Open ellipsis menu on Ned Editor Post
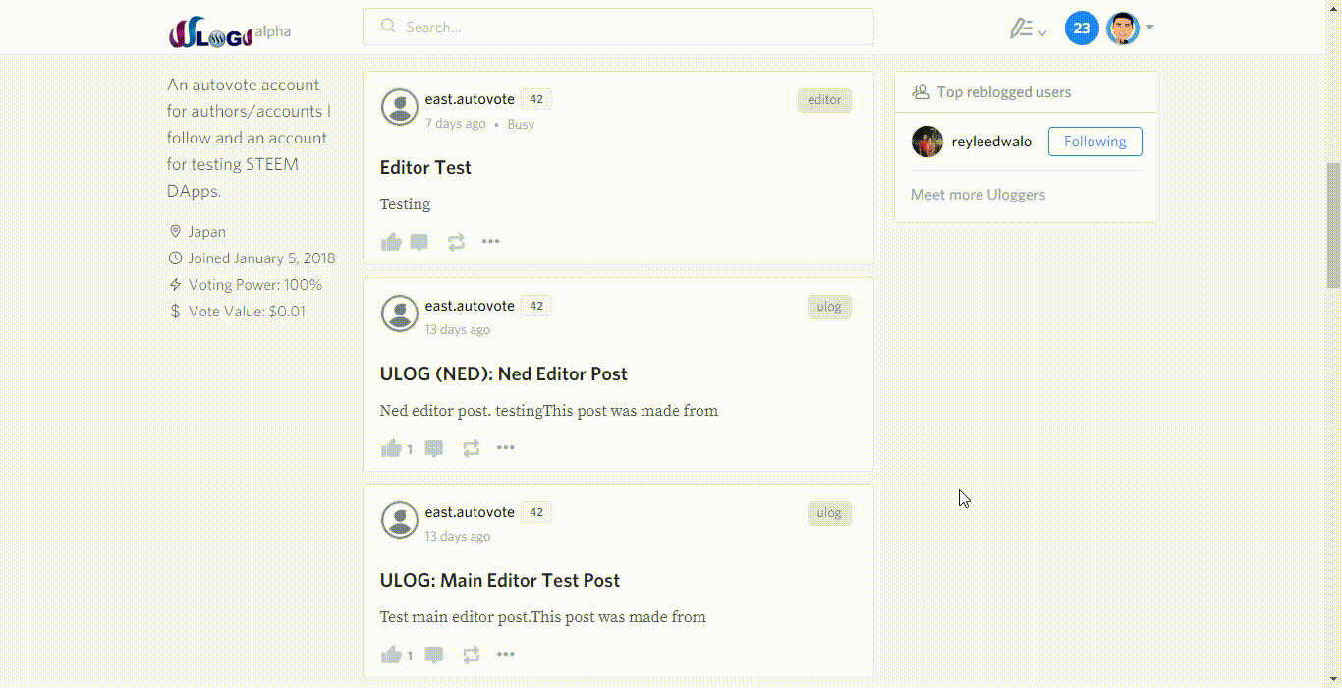Viewport: 1342px width, 688px height. click(505, 447)
